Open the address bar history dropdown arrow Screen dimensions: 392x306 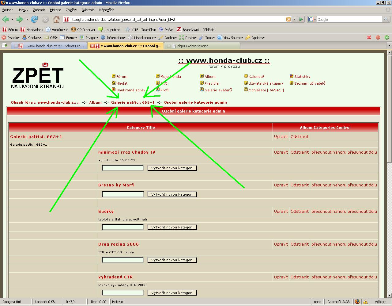tap(294, 20)
